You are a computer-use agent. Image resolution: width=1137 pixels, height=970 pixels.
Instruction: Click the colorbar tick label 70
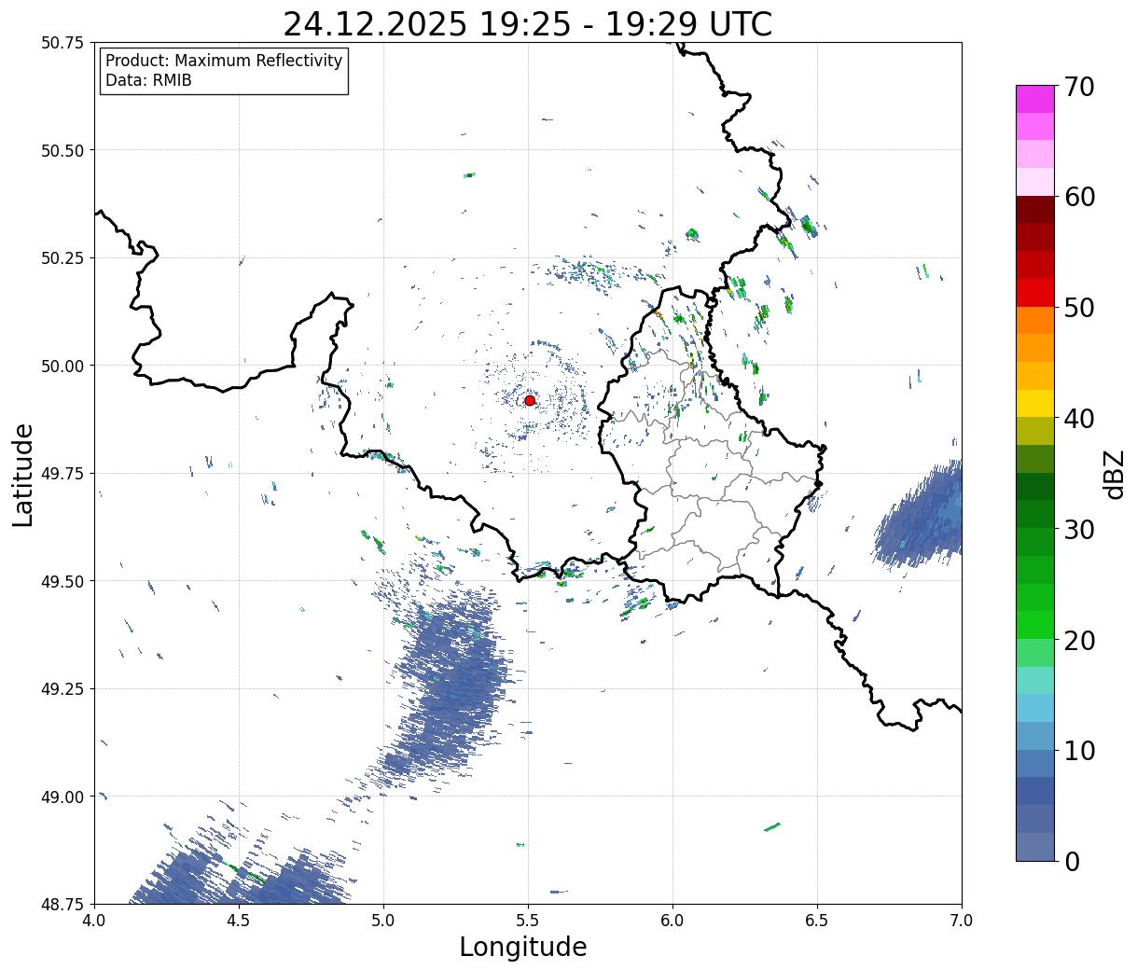pos(1079,87)
